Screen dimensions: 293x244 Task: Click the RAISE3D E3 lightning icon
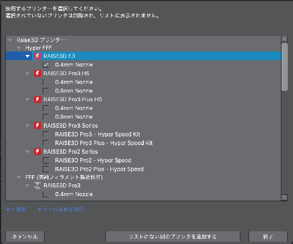[x=38, y=56]
